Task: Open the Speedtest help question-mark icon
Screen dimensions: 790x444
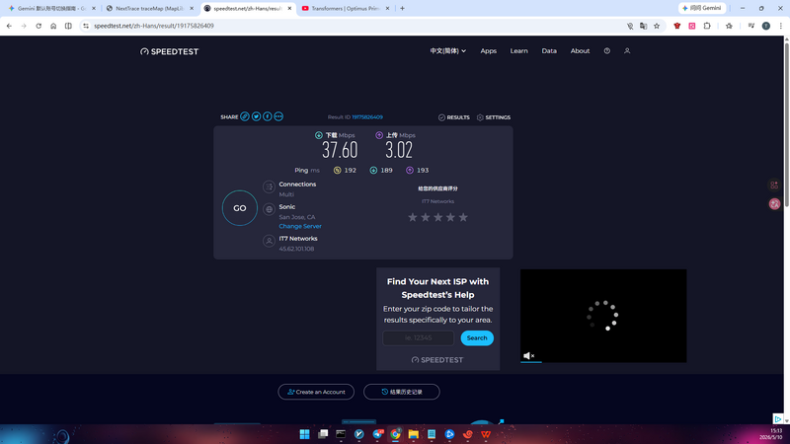Action: tap(607, 51)
